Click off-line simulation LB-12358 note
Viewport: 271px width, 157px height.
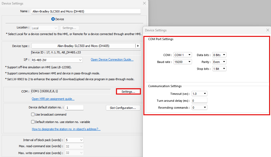click(38, 67)
